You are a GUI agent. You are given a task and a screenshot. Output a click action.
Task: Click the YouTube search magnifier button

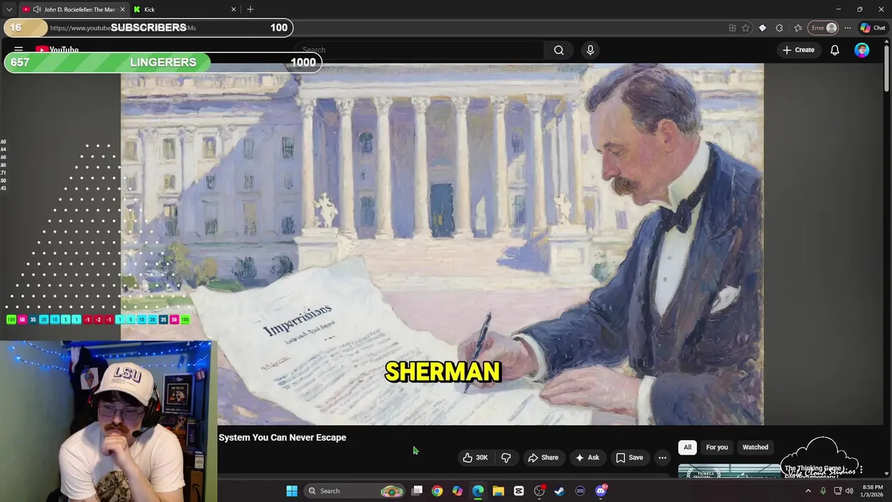point(559,50)
